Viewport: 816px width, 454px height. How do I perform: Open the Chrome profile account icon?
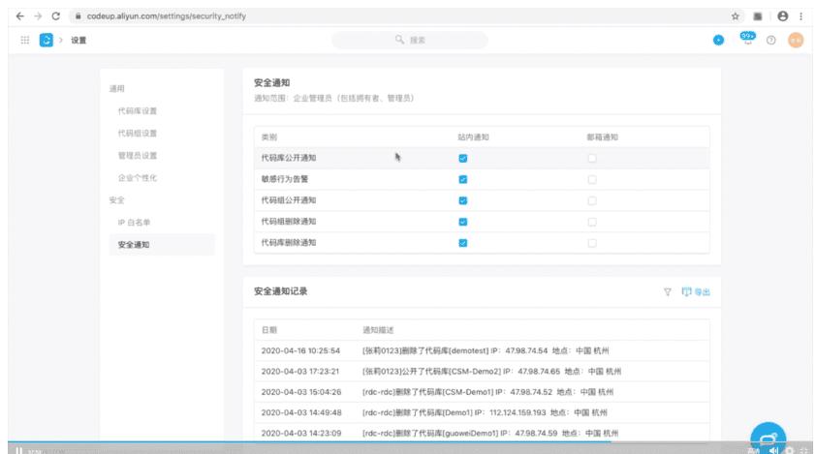783,16
